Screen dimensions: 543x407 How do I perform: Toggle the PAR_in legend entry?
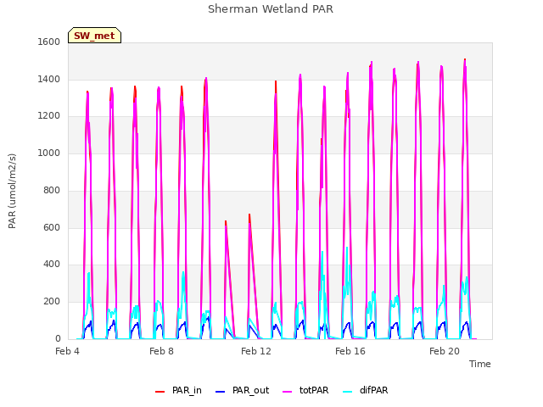[178, 390]
